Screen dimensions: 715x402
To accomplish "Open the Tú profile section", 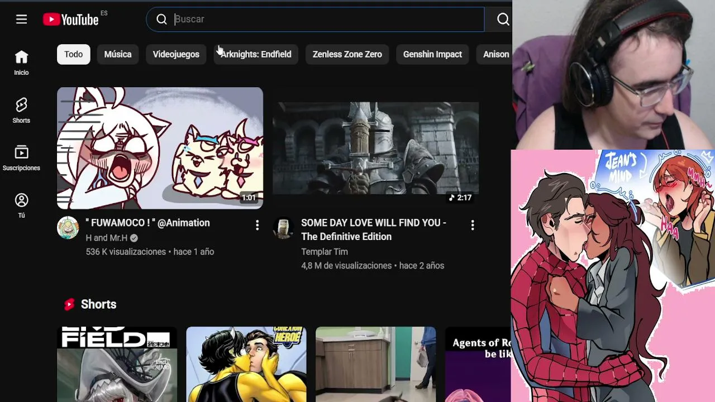I will 21,206.
